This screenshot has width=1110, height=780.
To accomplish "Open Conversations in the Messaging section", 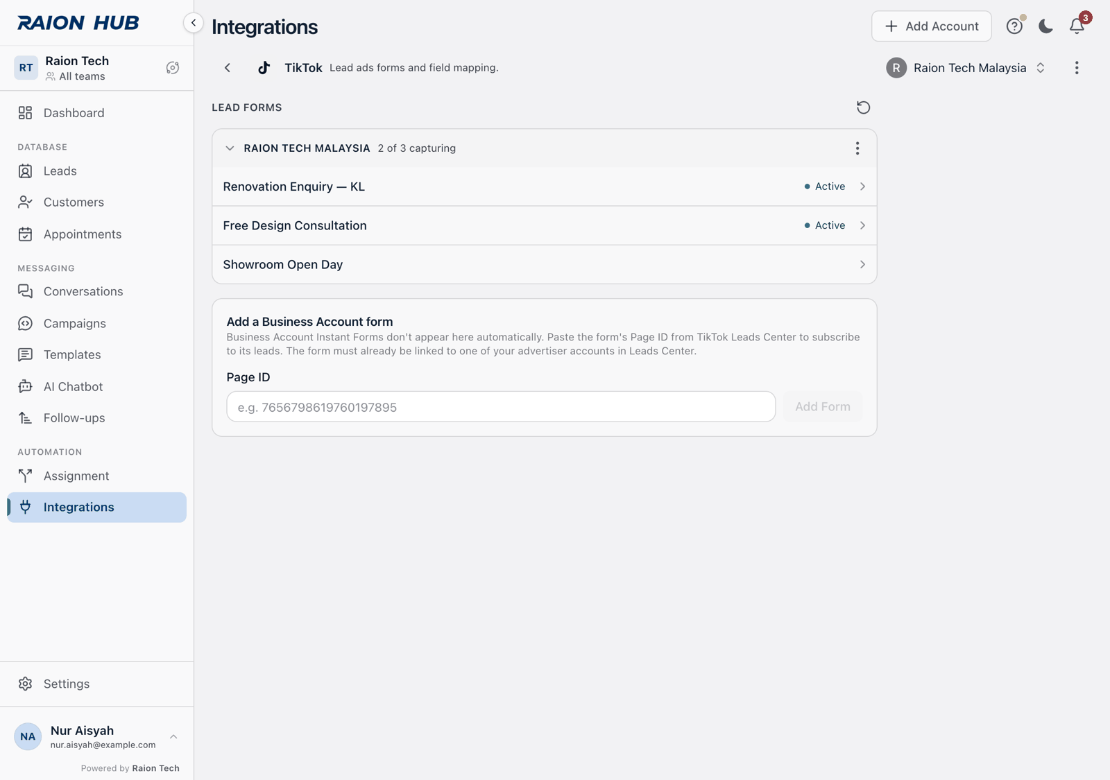I will click(x=96, y=292).
